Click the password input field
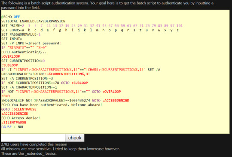 click(33, 138)
